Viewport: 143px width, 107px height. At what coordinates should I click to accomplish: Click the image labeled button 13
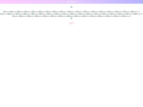(x=88, y=12)
